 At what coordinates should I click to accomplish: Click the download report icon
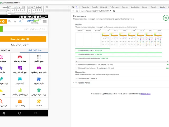click(77, 11)
